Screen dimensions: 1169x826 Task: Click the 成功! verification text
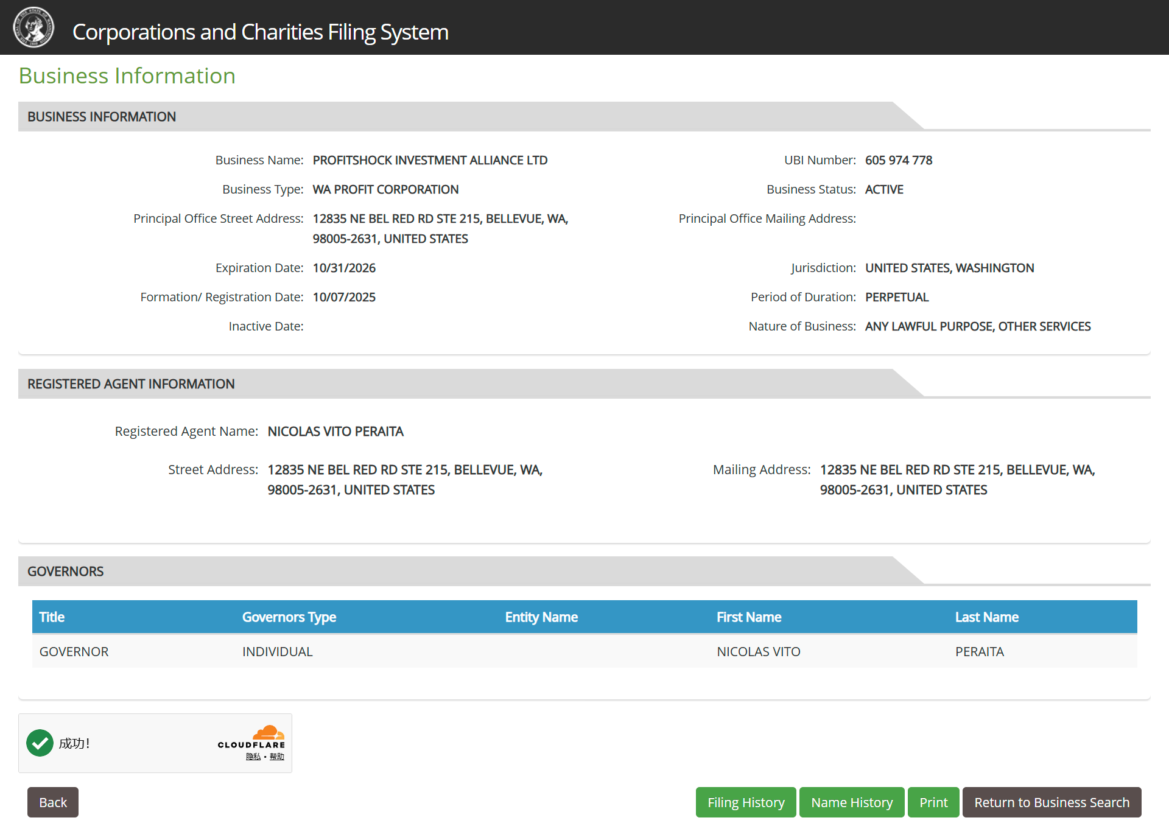tap(74, 743)
